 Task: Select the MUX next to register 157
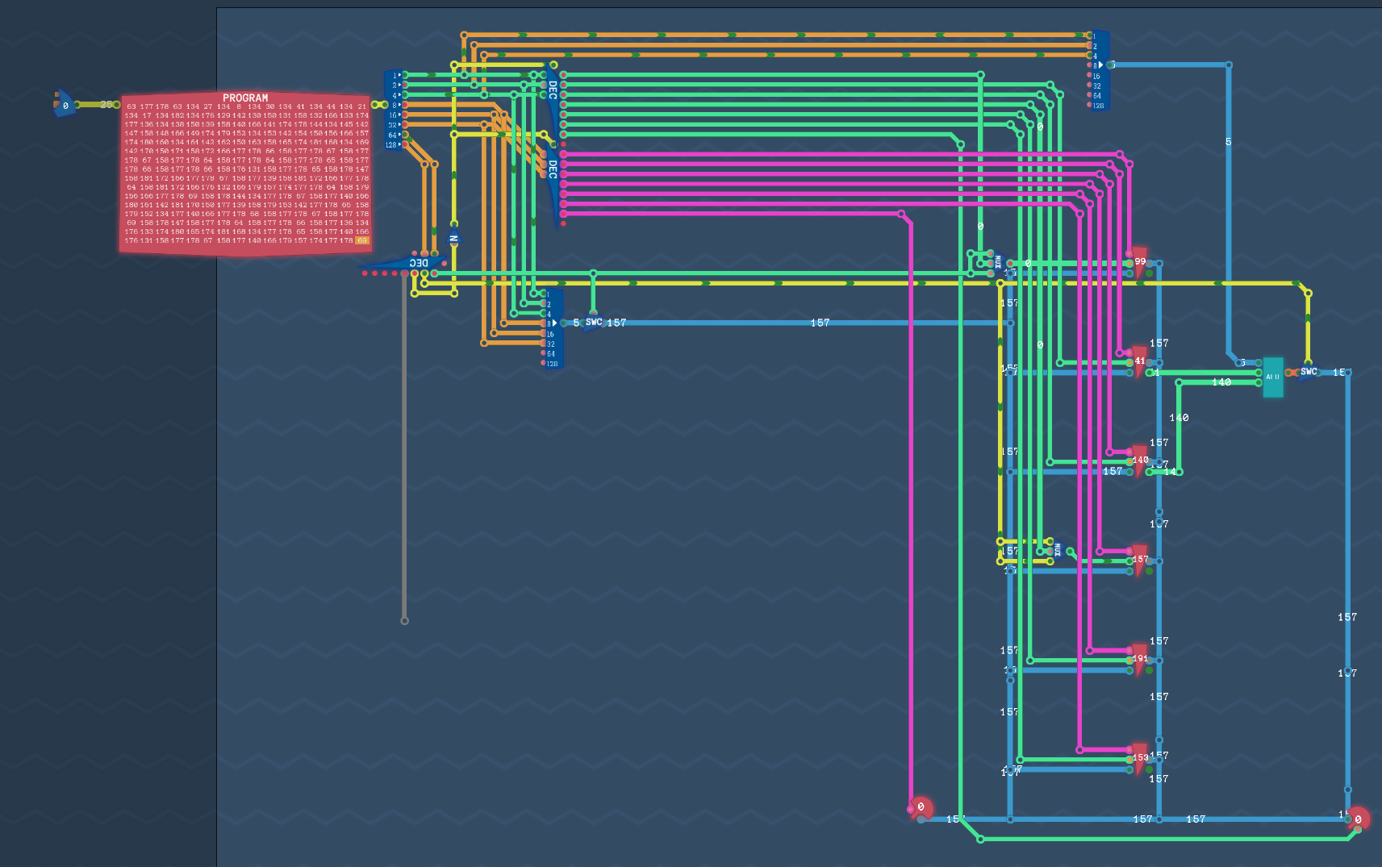click(1057, 550)
